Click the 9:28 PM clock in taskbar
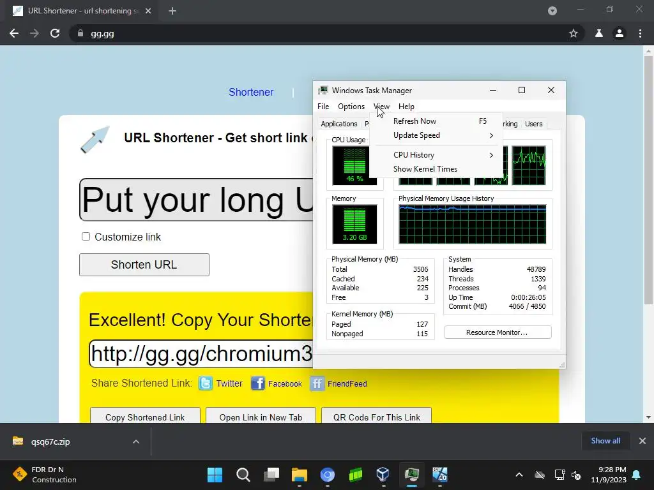654x490 pixels. (609, 475)
